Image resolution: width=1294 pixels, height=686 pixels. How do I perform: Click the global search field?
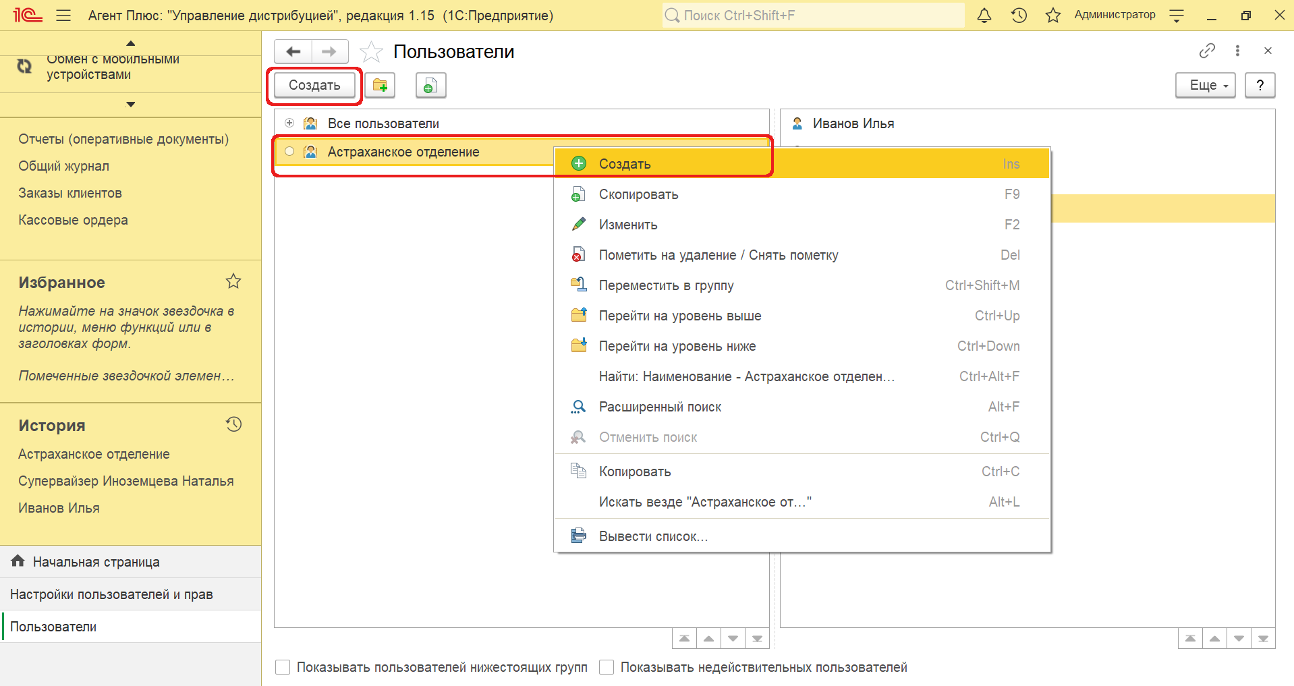coord(813,16)
